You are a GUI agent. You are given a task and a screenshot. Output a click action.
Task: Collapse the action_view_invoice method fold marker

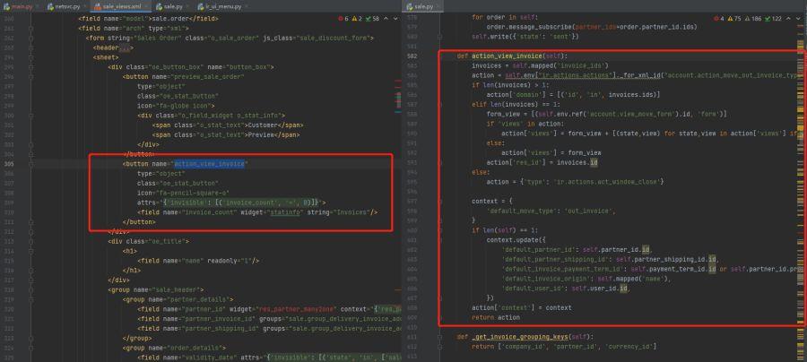[x=441, y=56]
